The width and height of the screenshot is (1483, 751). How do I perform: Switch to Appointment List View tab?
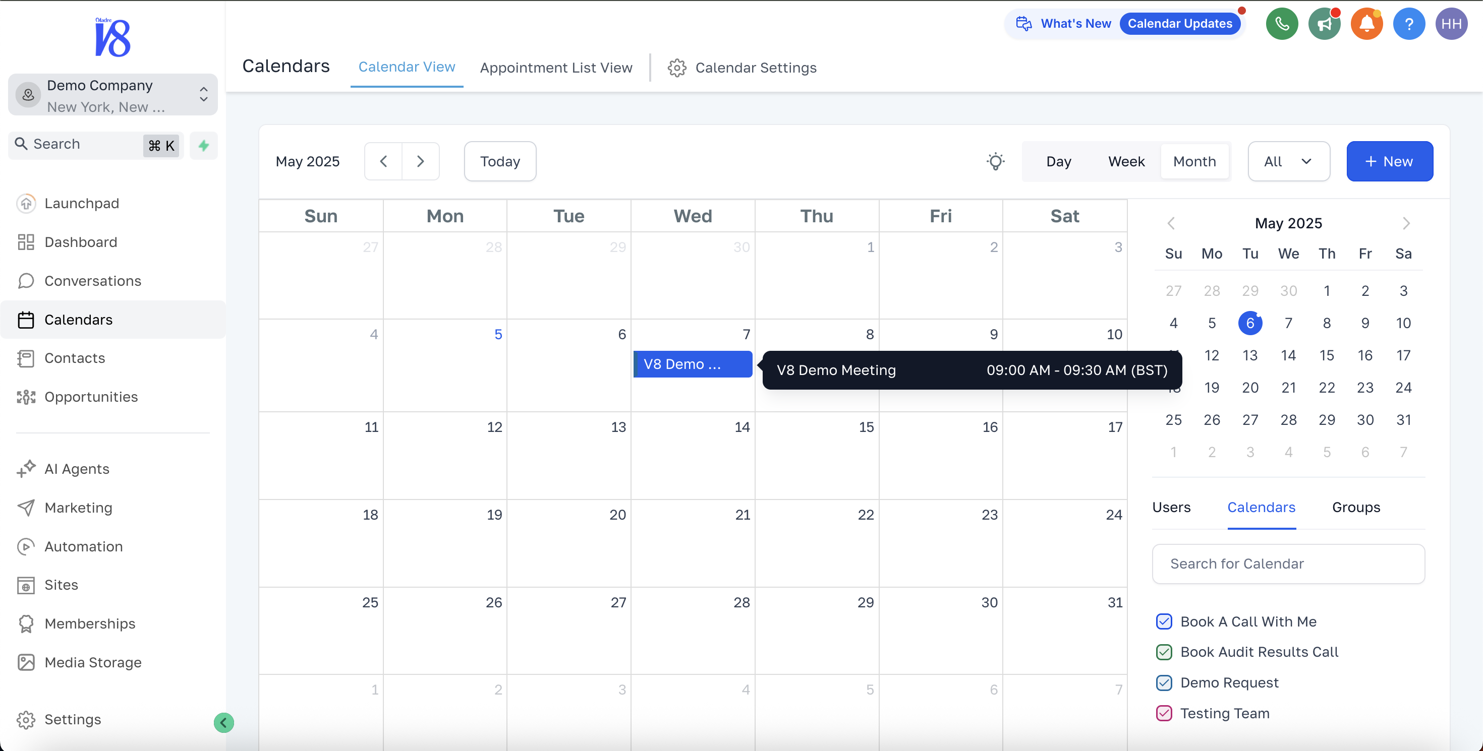point(556,67)
